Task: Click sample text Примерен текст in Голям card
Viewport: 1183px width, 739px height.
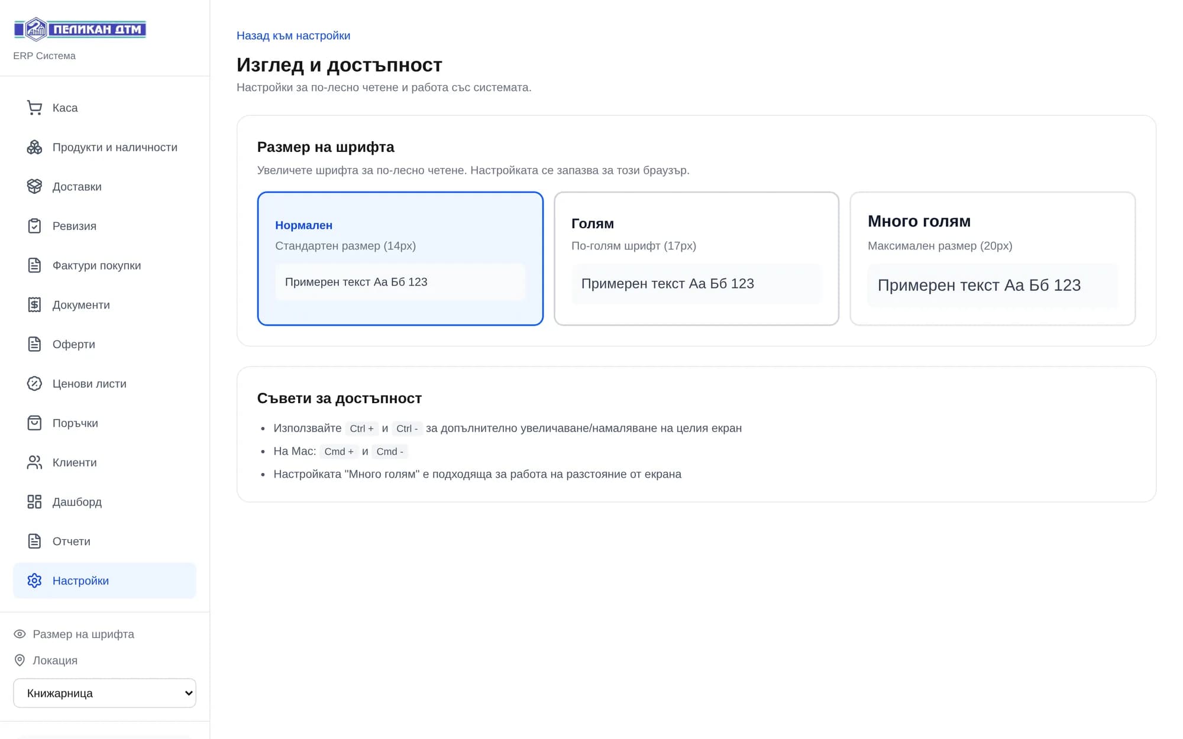Action: tap(667, 284)
